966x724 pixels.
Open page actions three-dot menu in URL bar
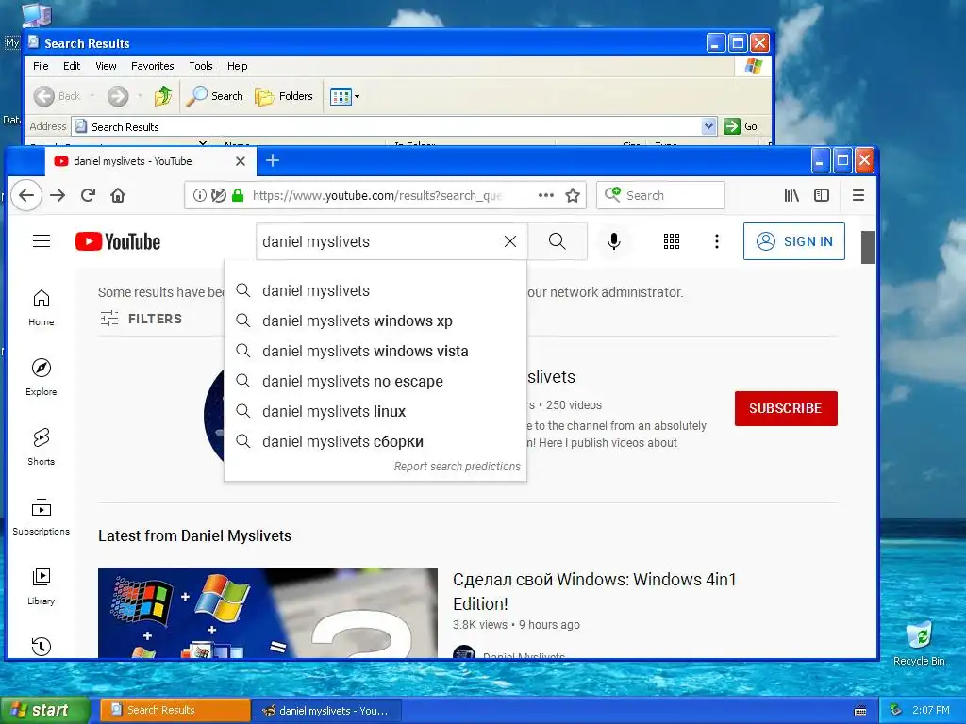pyautogui.click(x=546, y=195)
